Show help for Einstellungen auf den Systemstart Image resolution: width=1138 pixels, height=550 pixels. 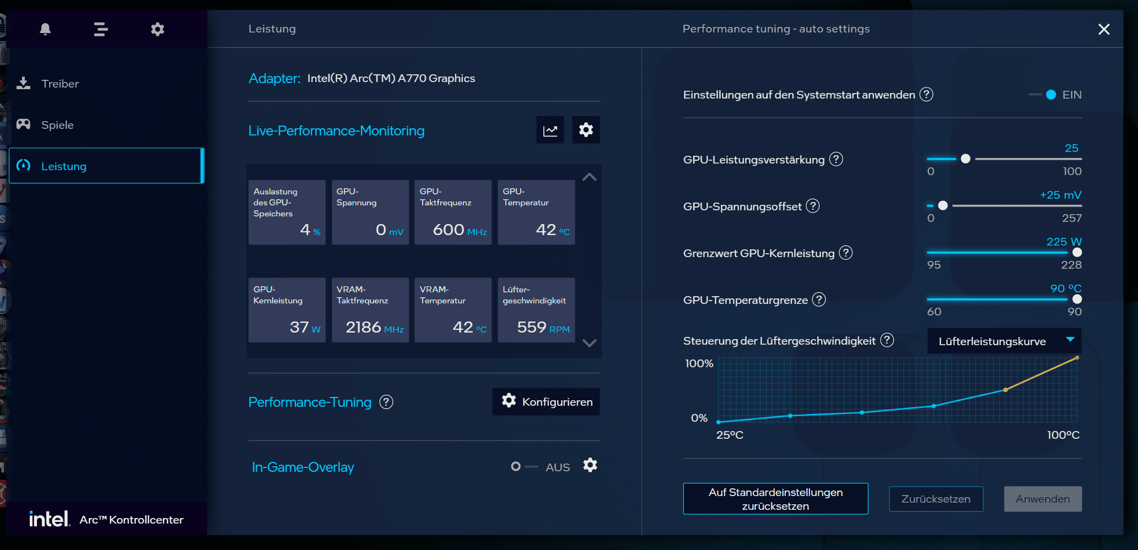pos(926,94)
